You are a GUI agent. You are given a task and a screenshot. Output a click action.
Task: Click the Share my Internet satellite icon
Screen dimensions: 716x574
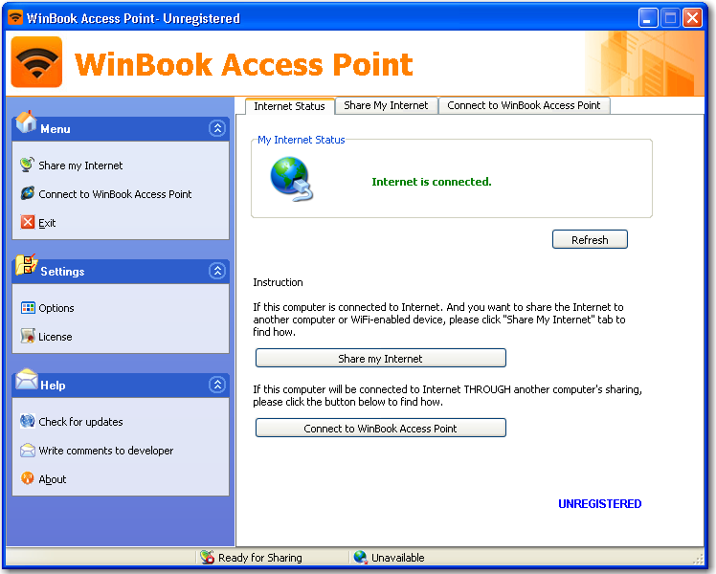tap(28, 165)
